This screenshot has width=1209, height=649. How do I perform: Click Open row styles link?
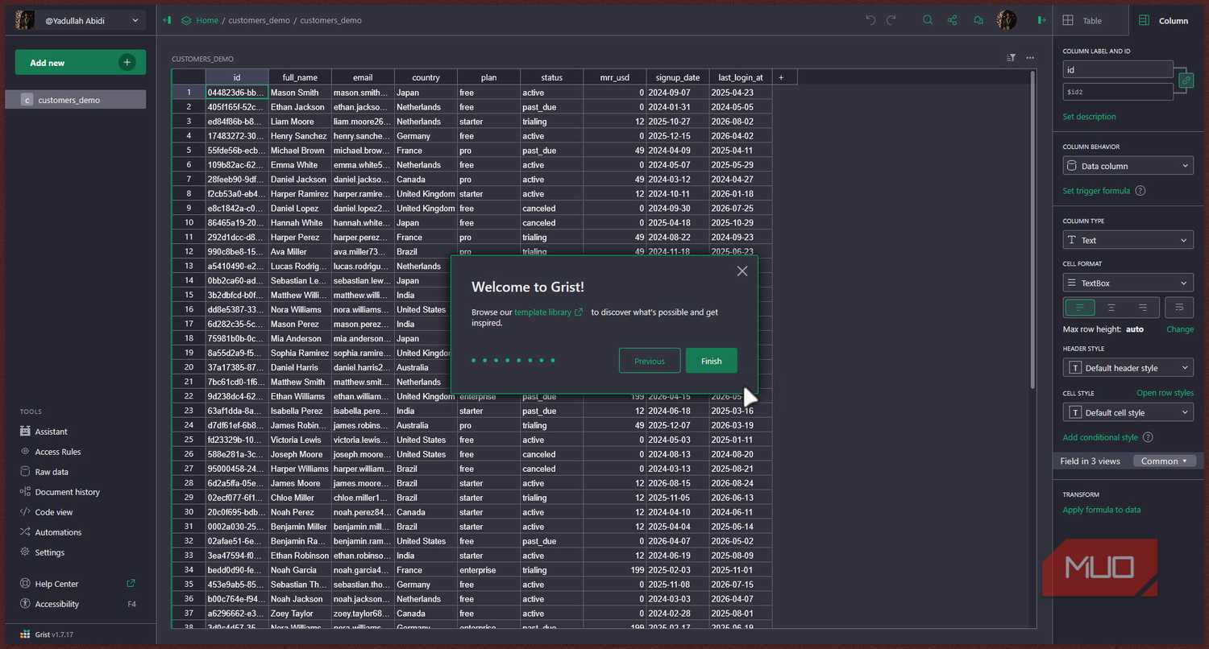pyautogui.click(x=1165, y=393)
